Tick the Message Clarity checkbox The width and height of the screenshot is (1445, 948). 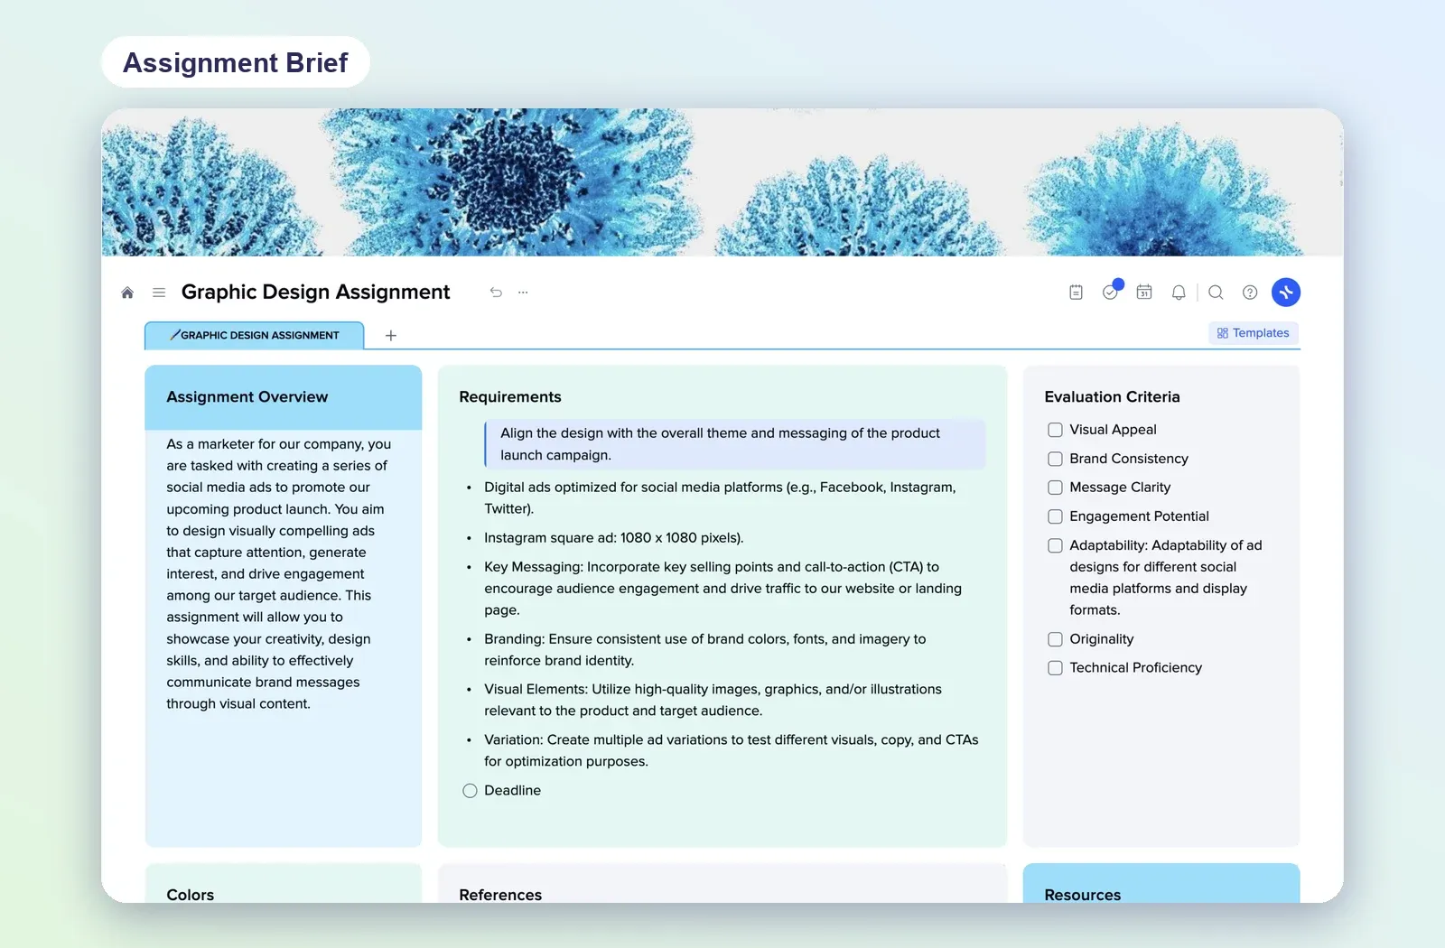tap(1055, 488)
